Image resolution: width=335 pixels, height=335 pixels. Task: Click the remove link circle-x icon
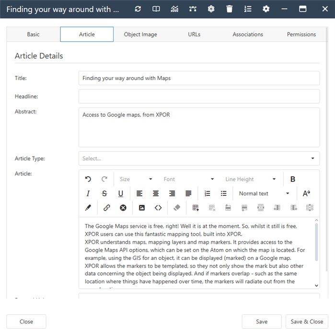[x=123, y=208]
